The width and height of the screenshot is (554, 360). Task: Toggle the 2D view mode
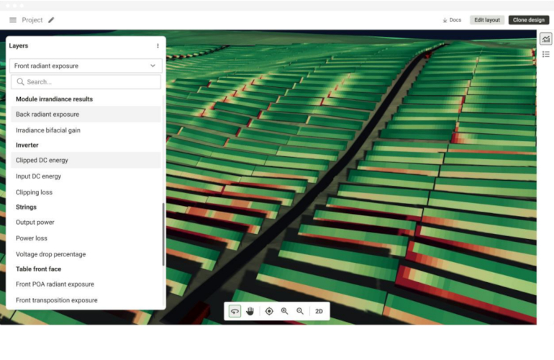[319, 311]
